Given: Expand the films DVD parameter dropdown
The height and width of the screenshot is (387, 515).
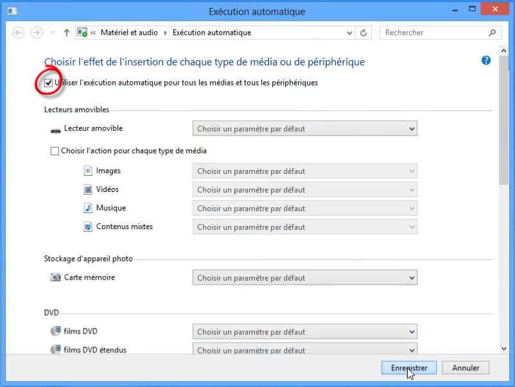Looking at the screenshot, I should pos(304,332).
